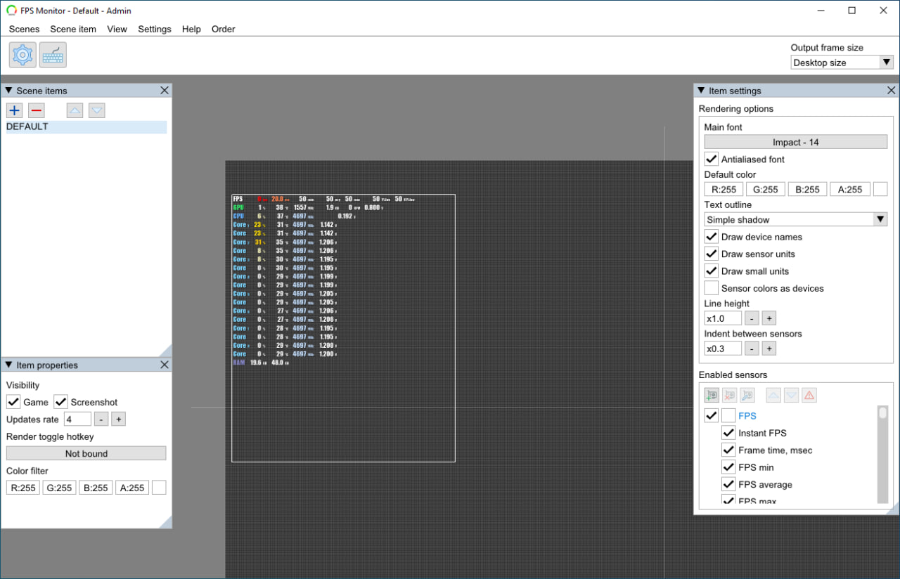Screen dimensions: 900x579
Task: Enable Sensor colors as devices checkbox
Action: (712, 288)
